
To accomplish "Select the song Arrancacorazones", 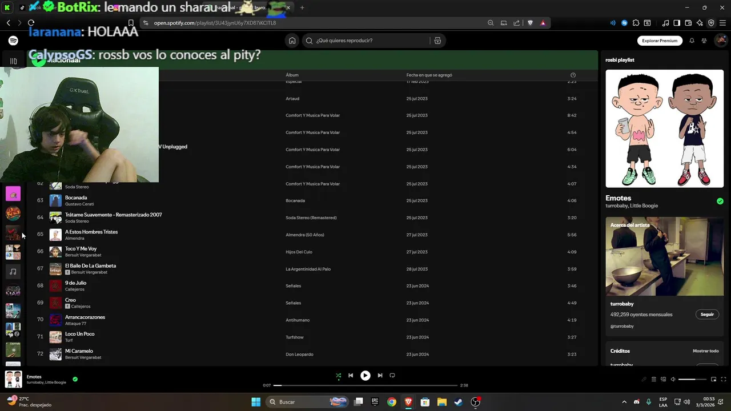I will tap(85, 317).
